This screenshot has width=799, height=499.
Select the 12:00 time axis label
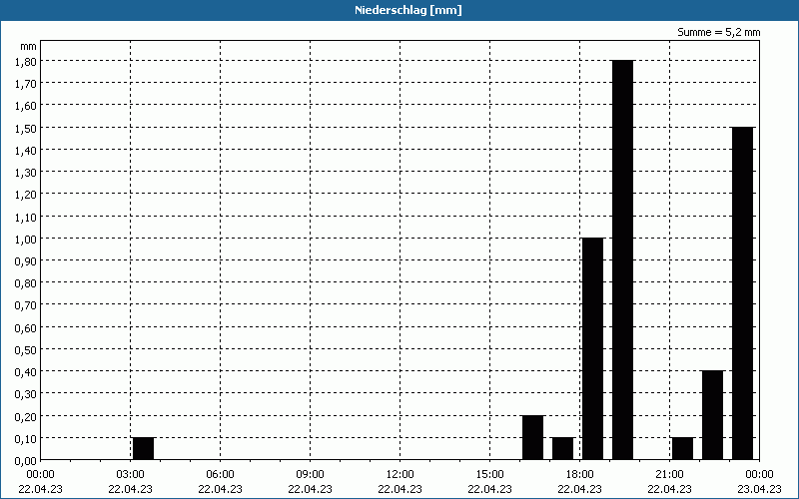pos(400,475)
